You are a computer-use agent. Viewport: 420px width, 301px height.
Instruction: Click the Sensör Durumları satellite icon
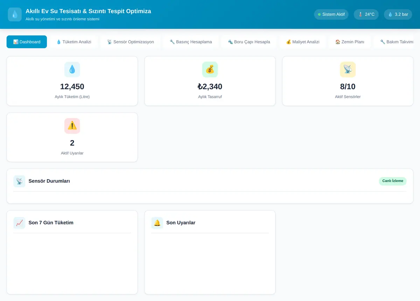19,181
